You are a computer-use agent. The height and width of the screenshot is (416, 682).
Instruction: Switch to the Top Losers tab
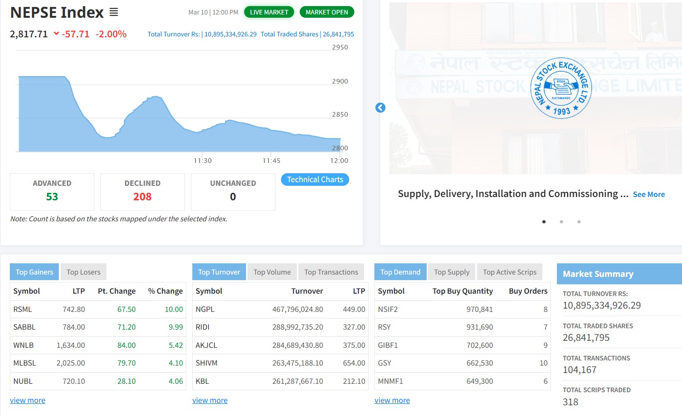[x=83, y=272]
